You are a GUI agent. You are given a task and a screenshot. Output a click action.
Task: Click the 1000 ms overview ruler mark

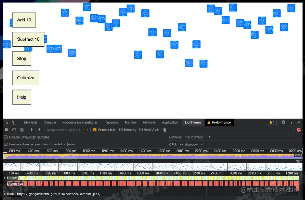click(x=89, y=151)
